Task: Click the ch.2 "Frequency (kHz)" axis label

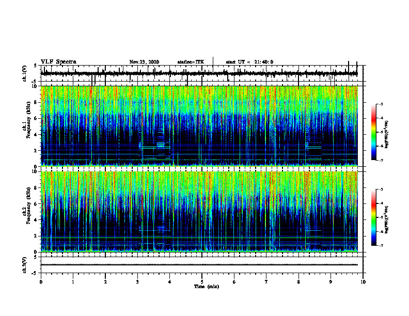Action: pos(28,206)
